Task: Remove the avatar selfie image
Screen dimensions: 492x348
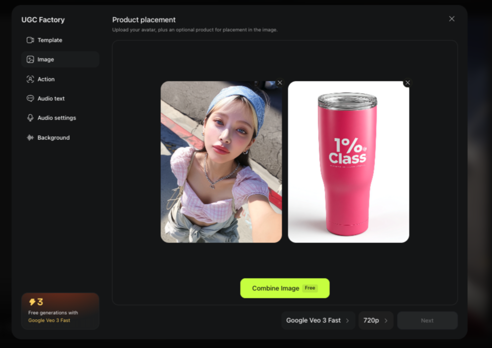Action: coord(280,83)
